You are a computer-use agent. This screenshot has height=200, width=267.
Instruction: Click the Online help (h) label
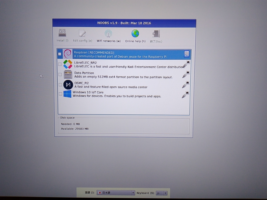tap(135, 41)
